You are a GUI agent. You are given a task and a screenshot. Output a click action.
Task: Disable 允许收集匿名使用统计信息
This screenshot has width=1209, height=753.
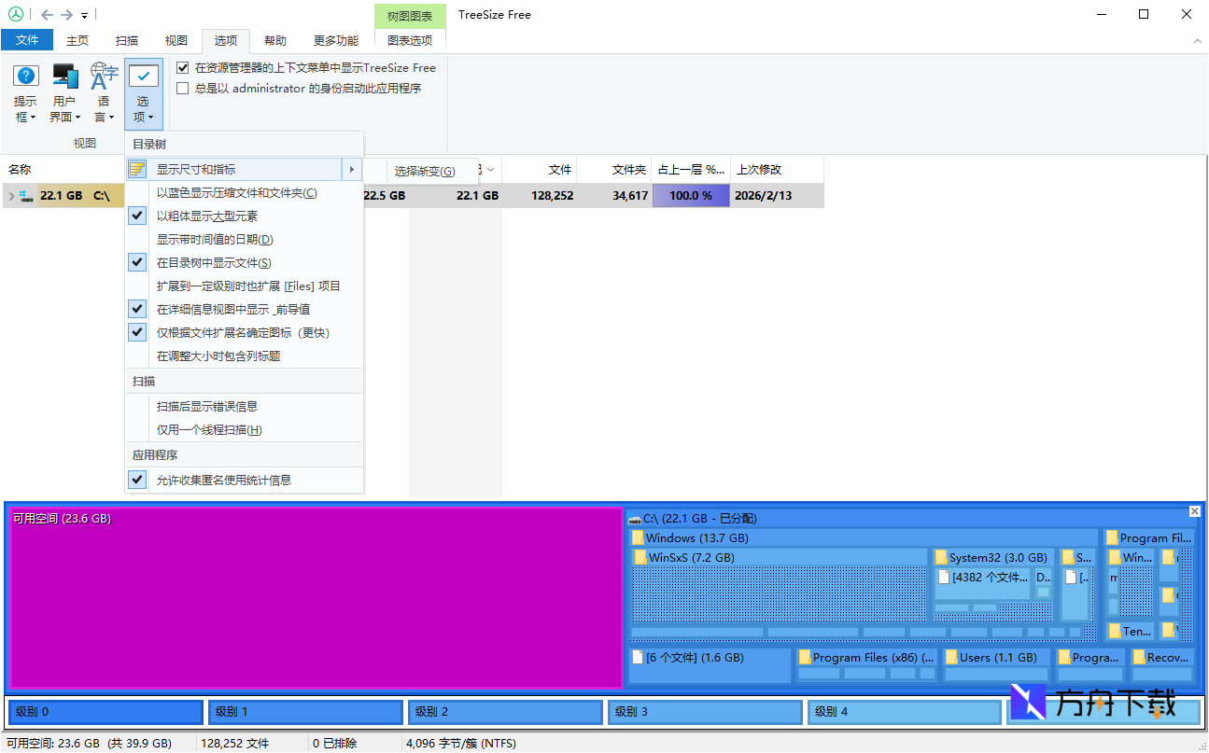click(x=137, y=478)
